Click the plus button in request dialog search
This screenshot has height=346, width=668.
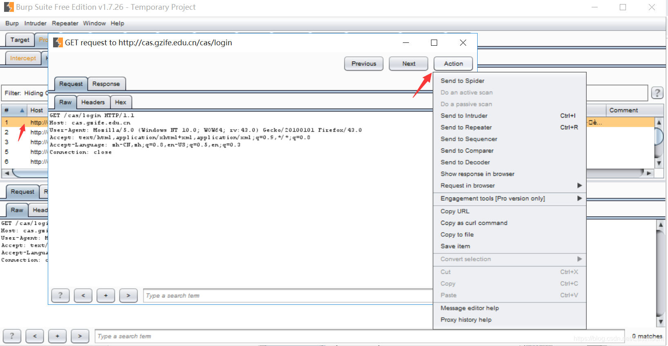[106, 295]
